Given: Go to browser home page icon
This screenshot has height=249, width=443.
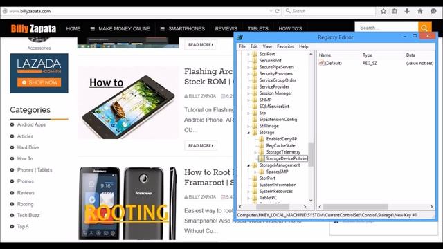Looking at the screenshot, I should [420, 11].
